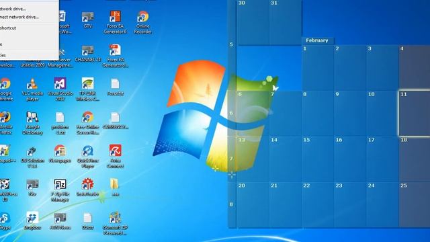Select February 17 calendar cell

coord(382,159)
